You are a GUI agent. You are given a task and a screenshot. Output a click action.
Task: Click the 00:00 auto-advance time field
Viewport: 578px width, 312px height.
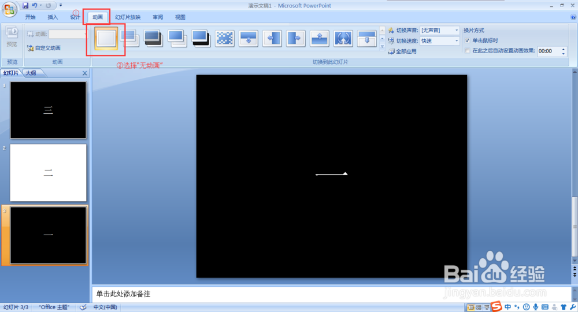coord(549,51)
